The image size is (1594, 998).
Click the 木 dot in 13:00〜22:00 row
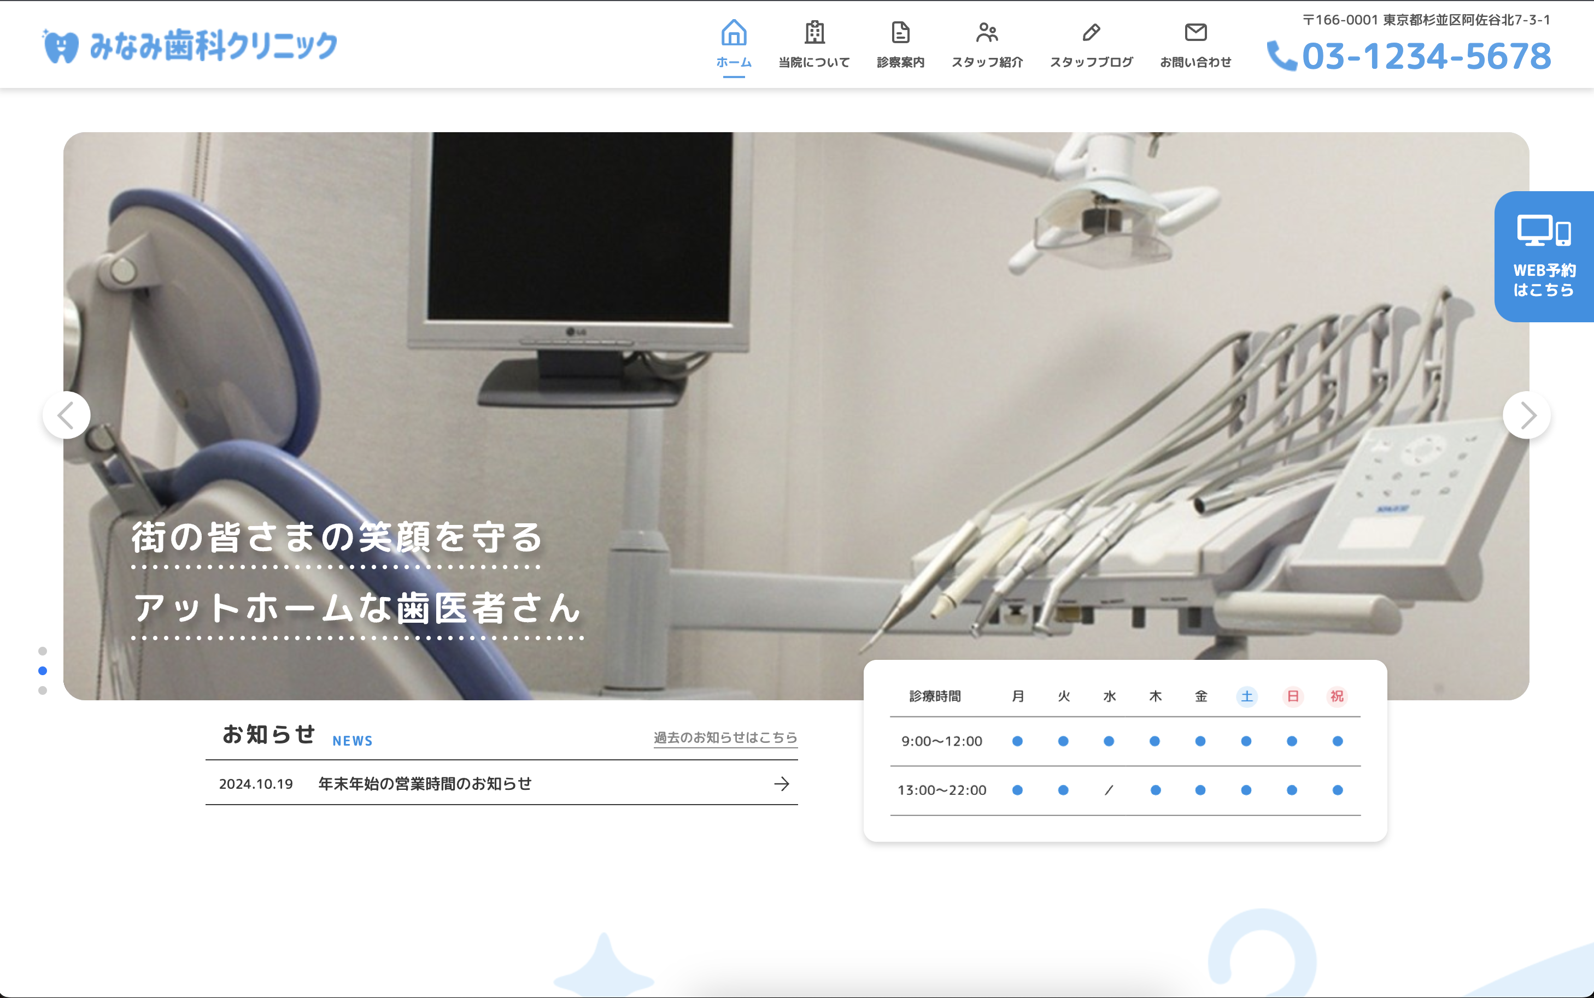pos(1156,790)
